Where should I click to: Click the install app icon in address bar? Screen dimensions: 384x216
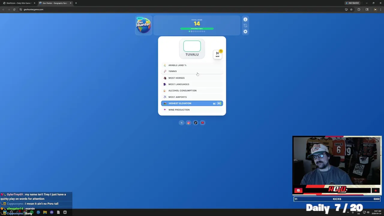click(x=346, y=10)
